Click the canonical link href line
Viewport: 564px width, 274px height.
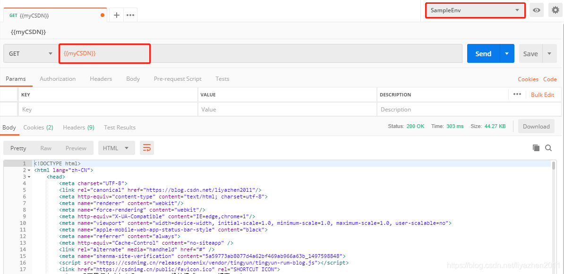(160, 190)
